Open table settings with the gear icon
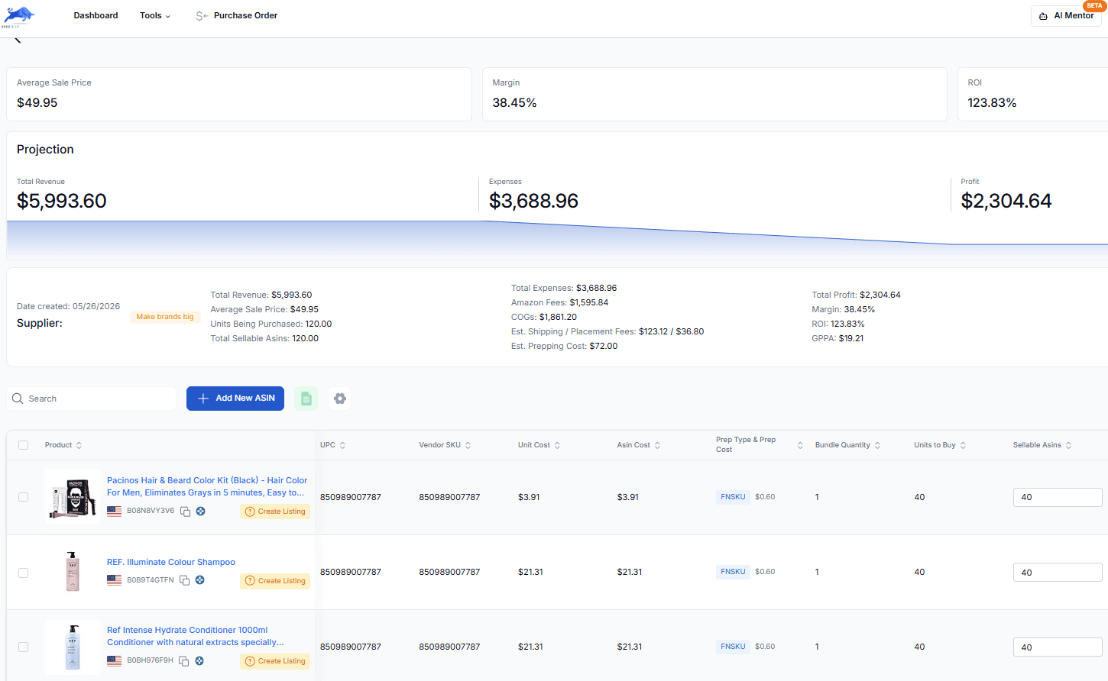 [340, 399]
